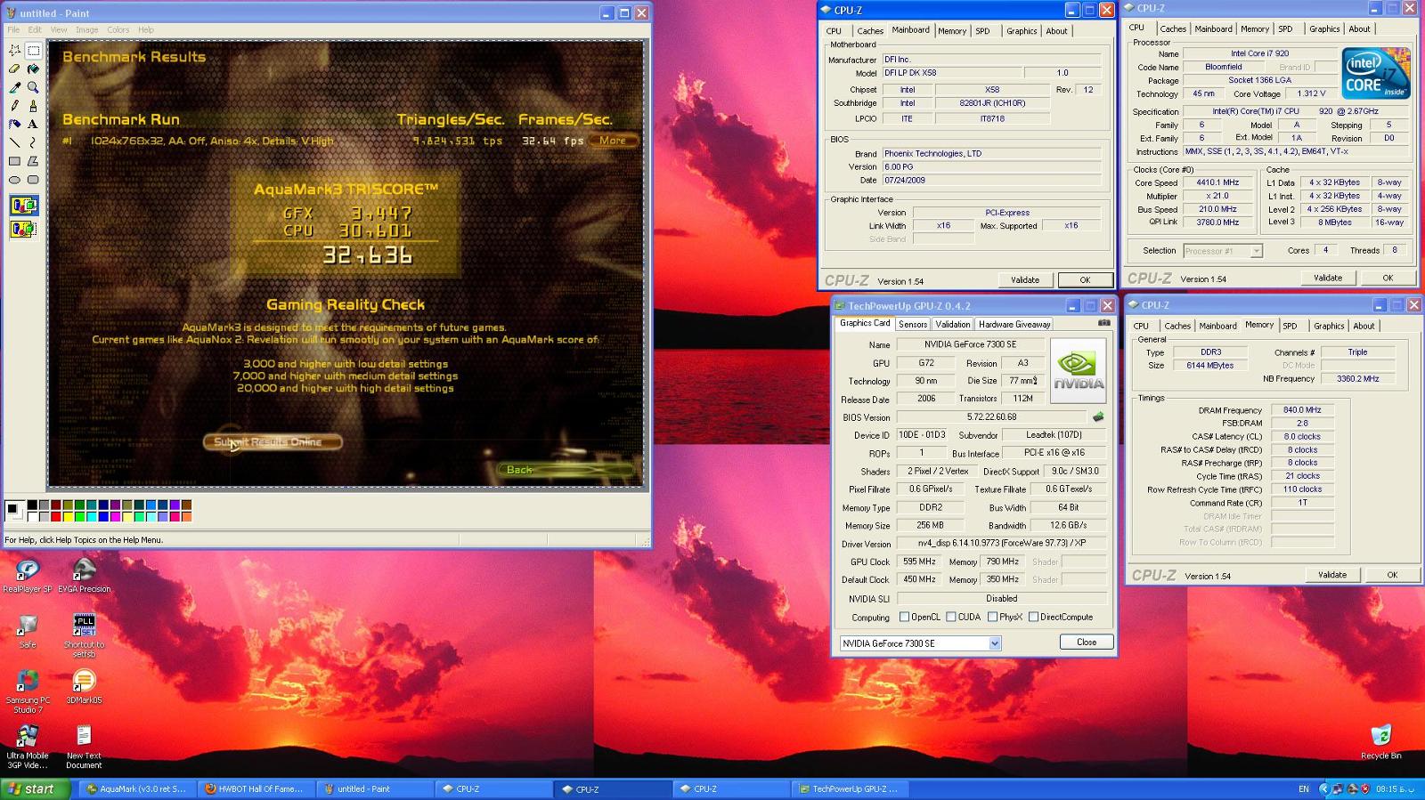
Task: Open Ultra Mobile 3GP Video icon
Action: tap(28, 747)
